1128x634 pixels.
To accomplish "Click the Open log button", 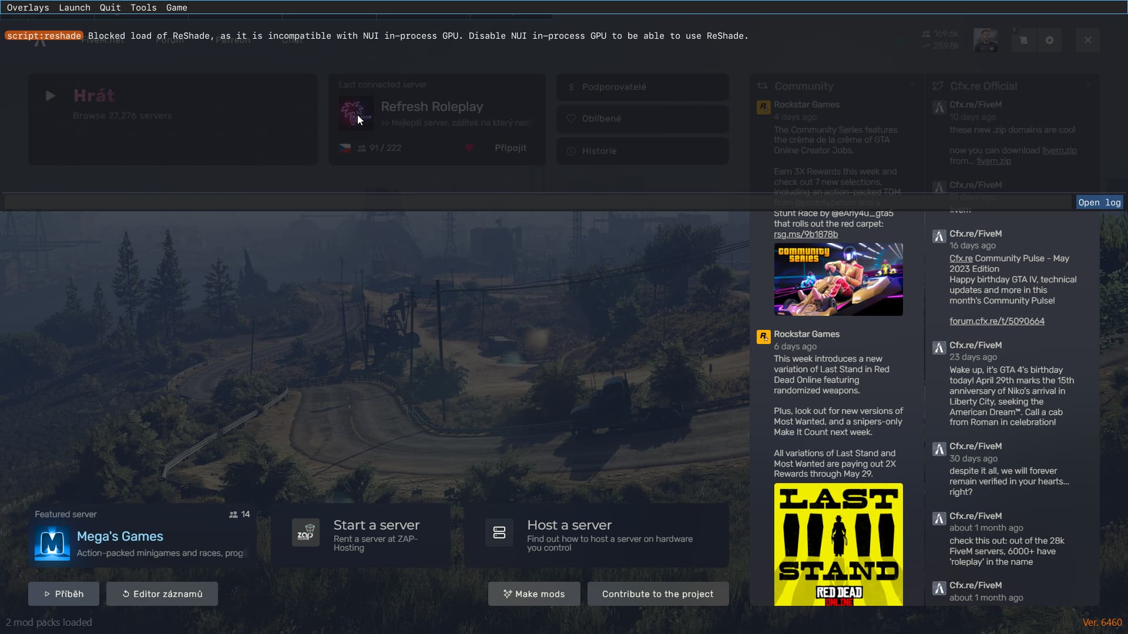I will 1099,202.
